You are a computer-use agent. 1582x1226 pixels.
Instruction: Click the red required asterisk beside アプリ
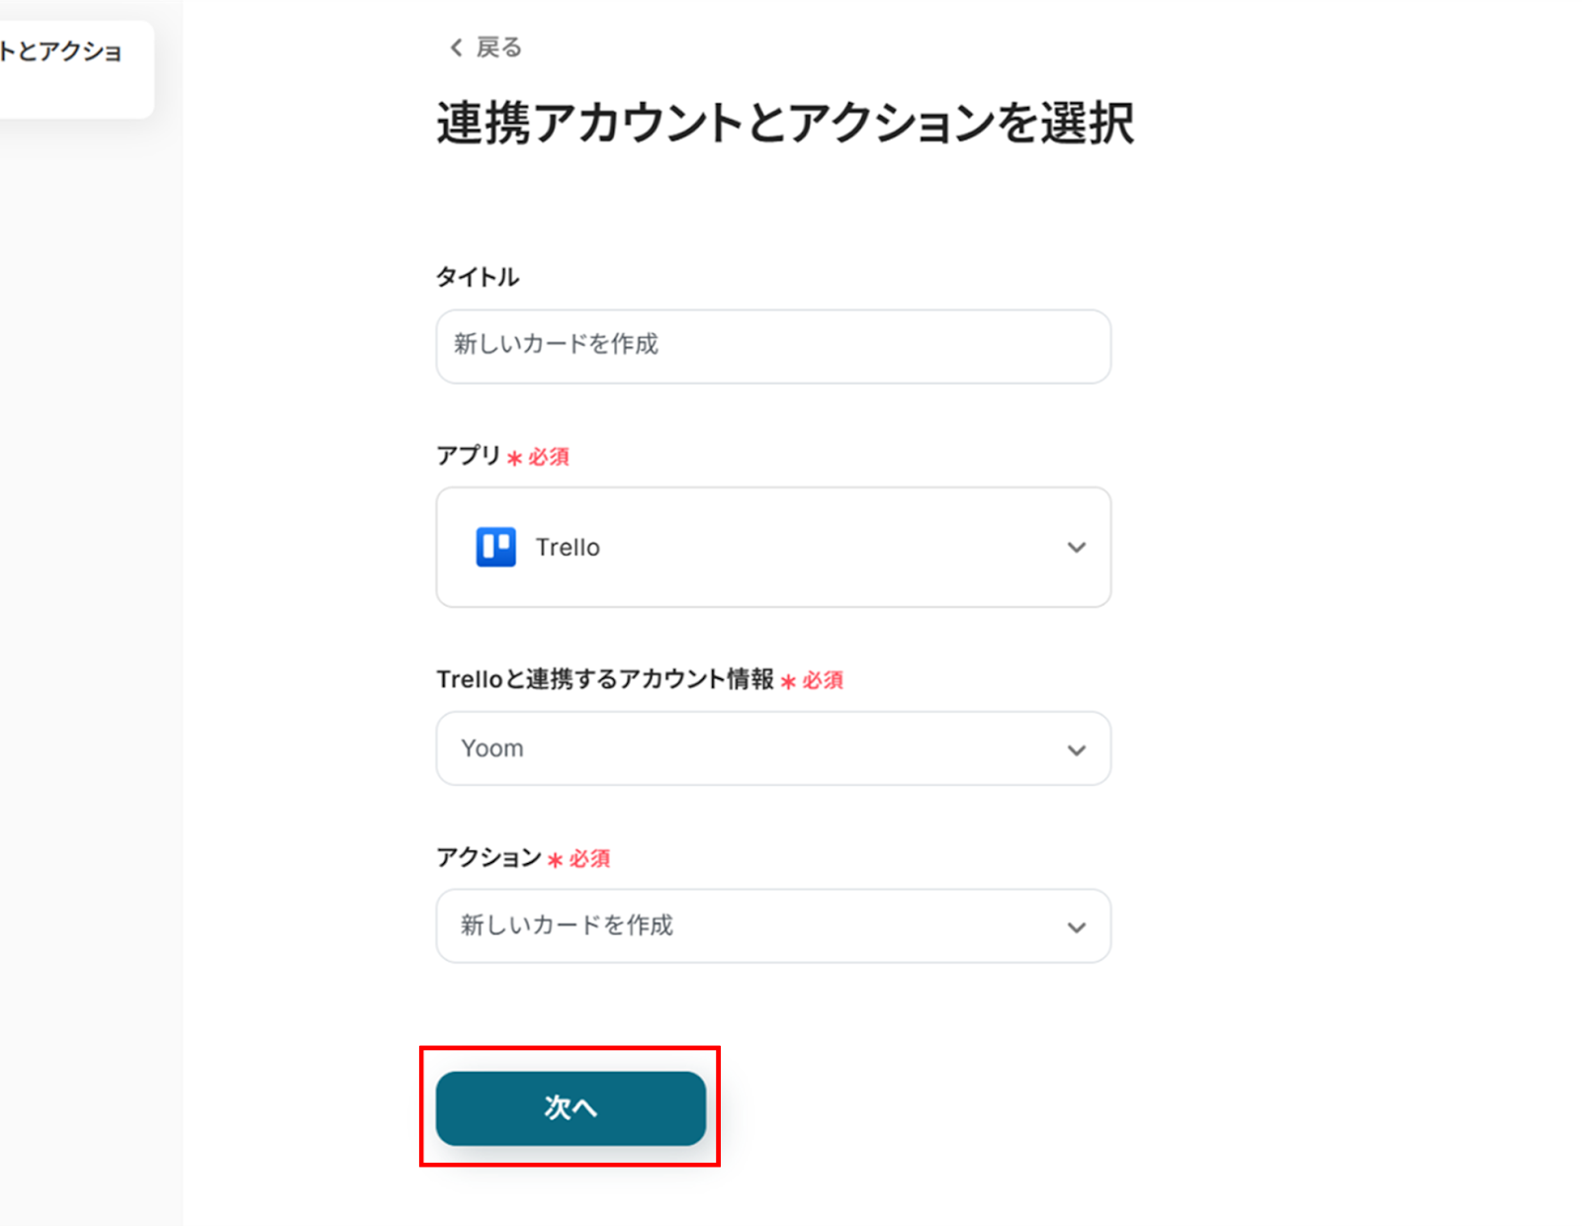[514, 458]
